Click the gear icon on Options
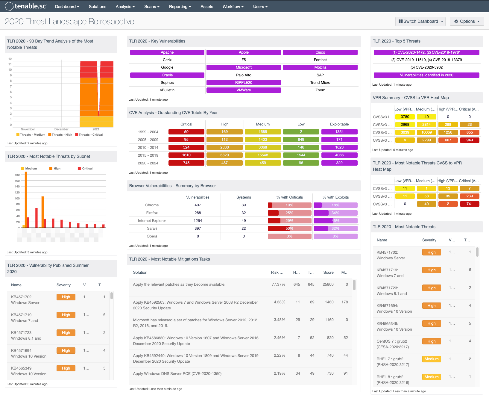The height and width of the screenshot is (407, 489). tap(456, 21)
